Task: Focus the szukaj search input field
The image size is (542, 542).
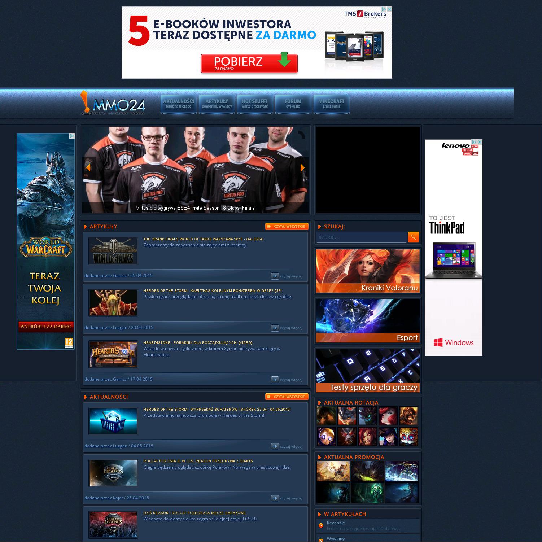Action: pos(361,237)
